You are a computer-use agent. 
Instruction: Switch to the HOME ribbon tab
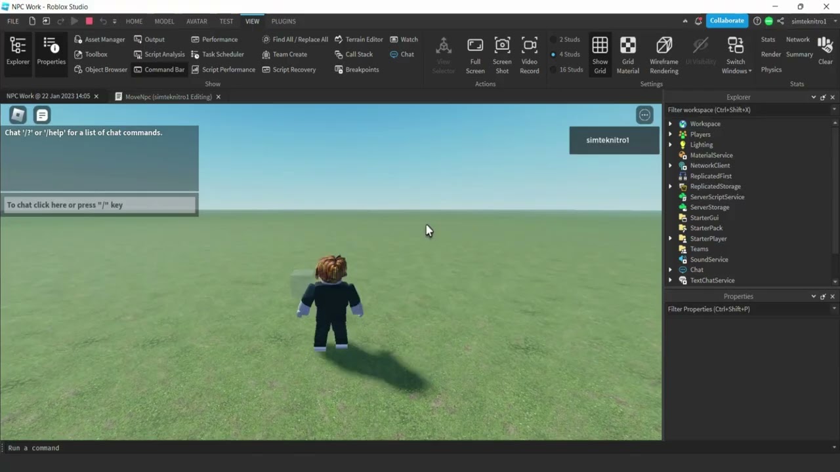pyautogui.click(x=134, y=21)
